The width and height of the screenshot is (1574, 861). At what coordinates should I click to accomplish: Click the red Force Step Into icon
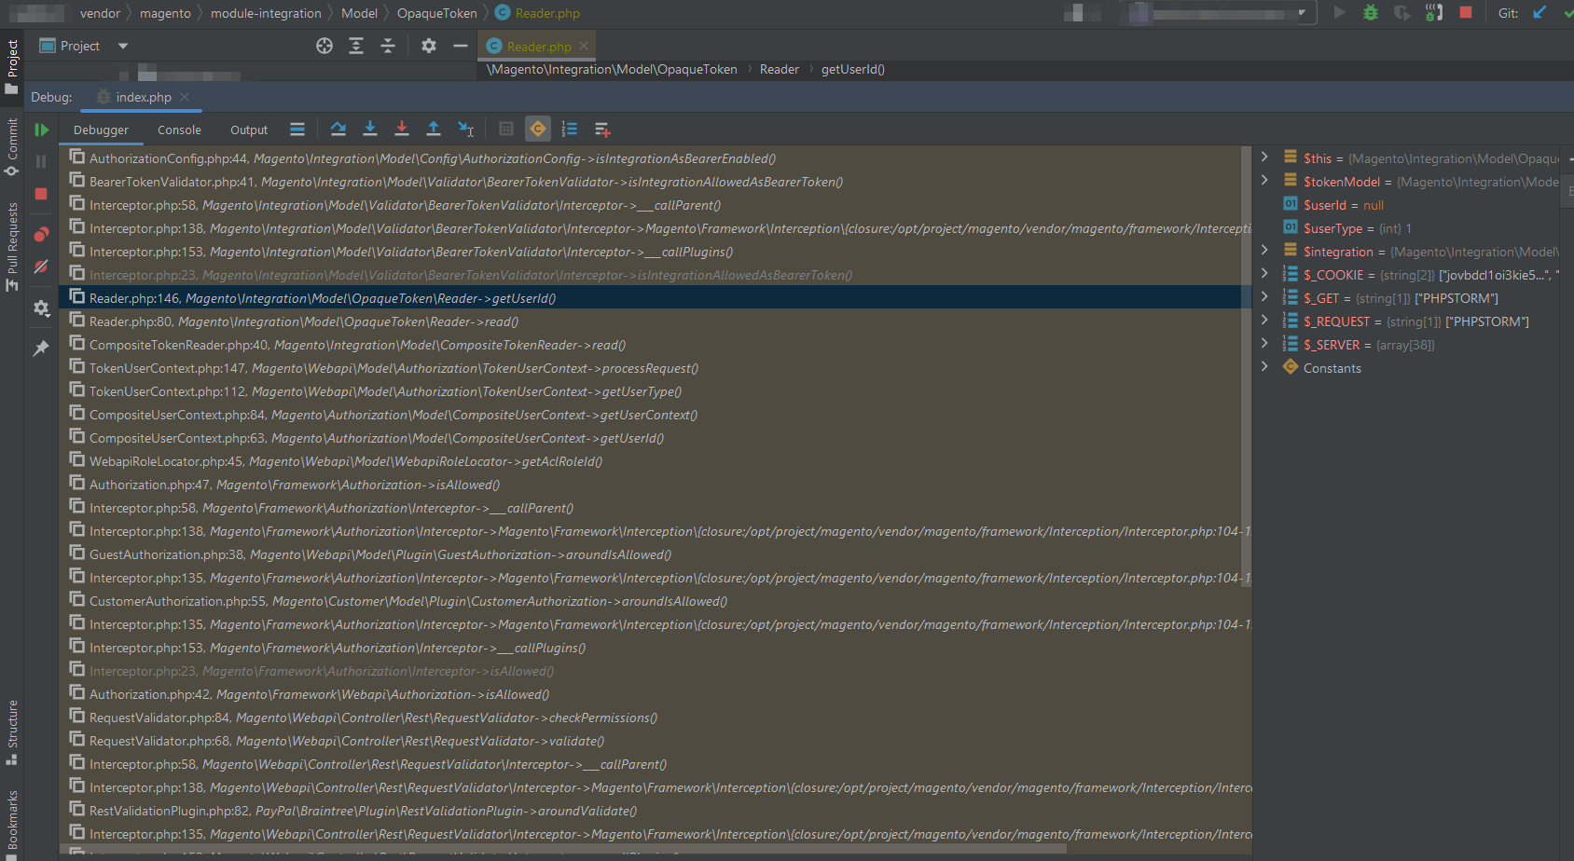[402, 130]
